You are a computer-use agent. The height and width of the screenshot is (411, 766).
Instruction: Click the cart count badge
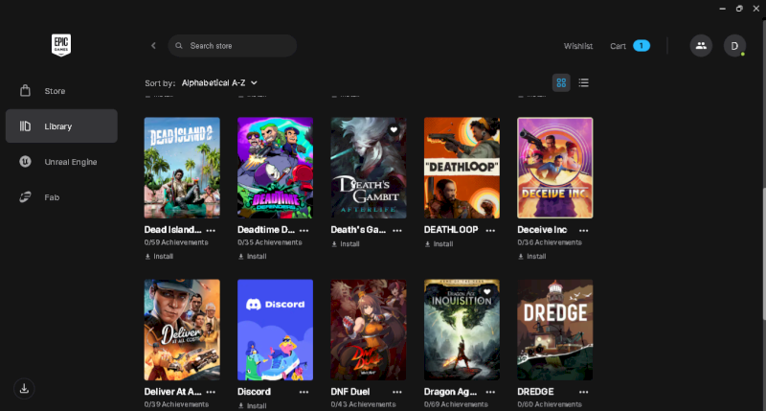tap(642, 45)
